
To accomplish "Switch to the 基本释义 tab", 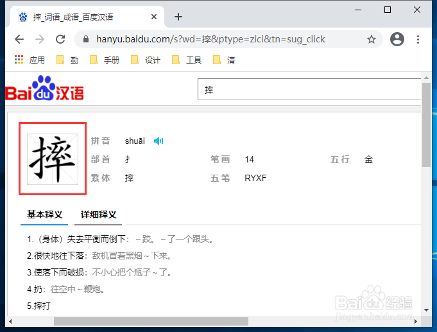I will pyautogui.click(x=44, y=214).
